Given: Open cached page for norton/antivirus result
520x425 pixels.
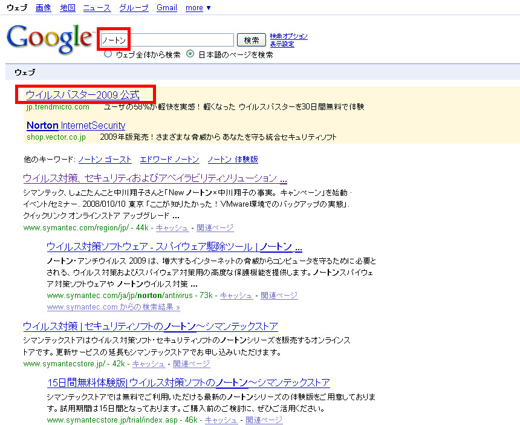Looking at the screenshot, I should pyautogui.click(x=236, y=296).
